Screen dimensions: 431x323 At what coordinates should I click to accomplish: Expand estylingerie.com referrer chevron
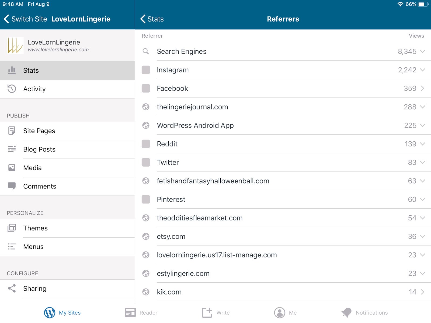tap(422, 273)
